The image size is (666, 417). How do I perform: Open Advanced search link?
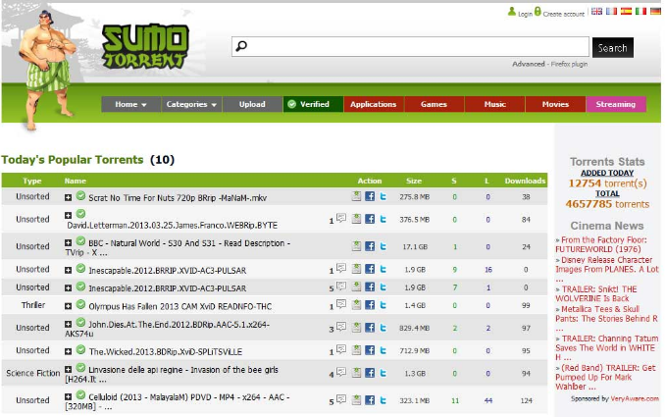point(529,64)
